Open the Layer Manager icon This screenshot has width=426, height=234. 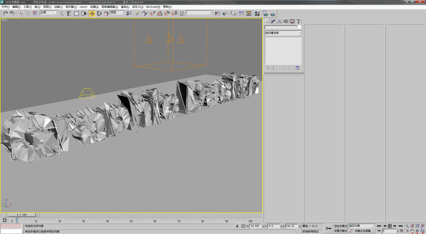point(233,13)
